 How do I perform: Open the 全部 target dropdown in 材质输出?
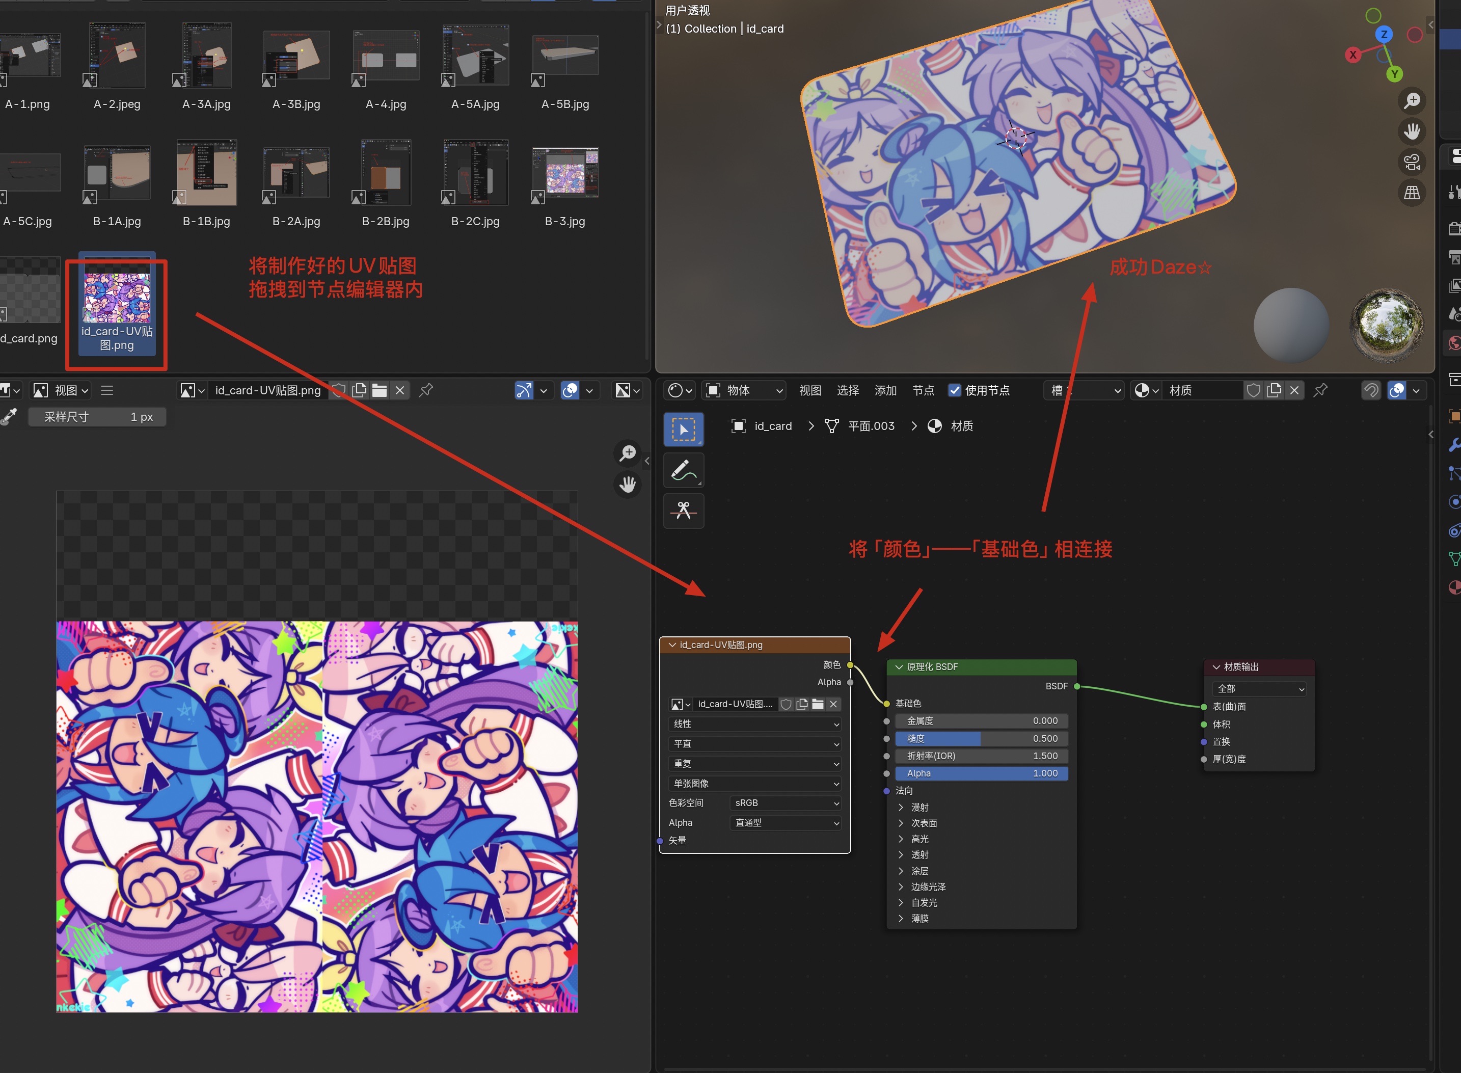click(1260, 689)
